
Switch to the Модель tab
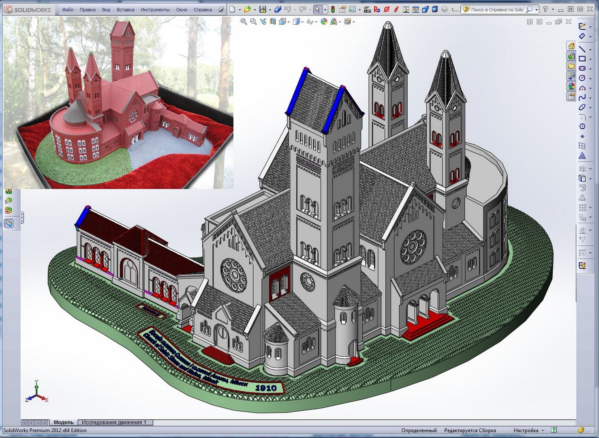point(64,422)
